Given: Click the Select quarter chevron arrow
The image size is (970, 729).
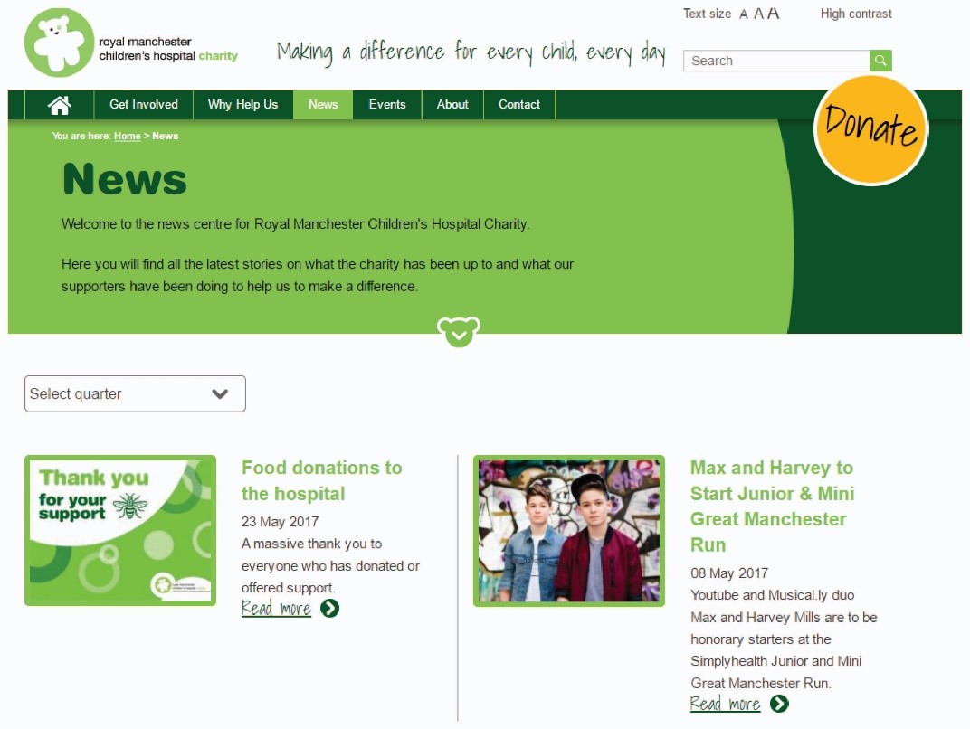Looking at the screenshot, I should click(220, 393).
